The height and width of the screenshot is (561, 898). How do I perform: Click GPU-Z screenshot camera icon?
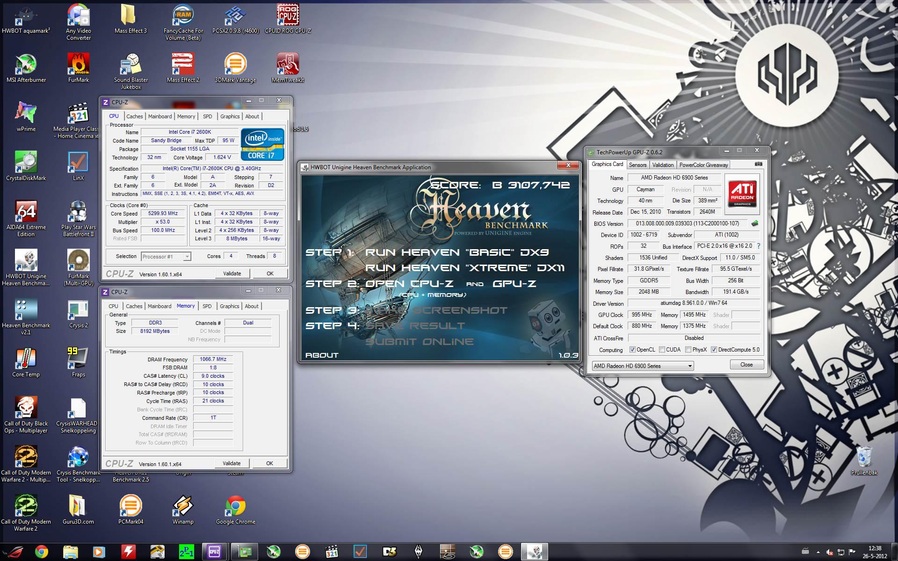758,164
